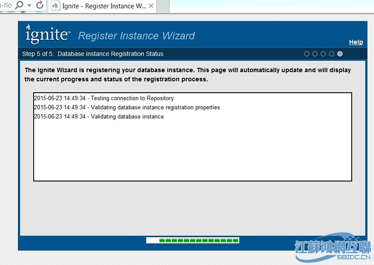This screenshot has width=374, height=265.
Task: Select the second step indicator circle
Action: click(315, 54)
